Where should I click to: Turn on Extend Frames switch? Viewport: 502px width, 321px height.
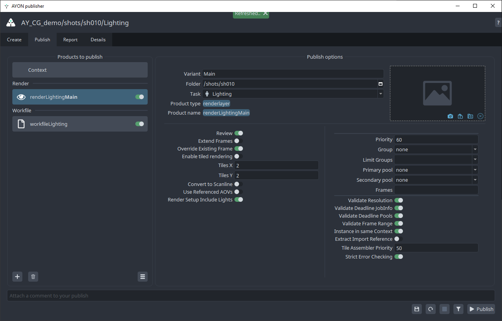tap(238, 141)
